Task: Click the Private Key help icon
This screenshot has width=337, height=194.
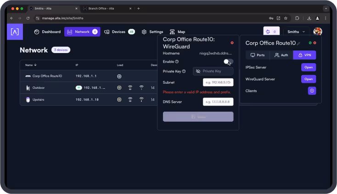Action: click(184, 71)
